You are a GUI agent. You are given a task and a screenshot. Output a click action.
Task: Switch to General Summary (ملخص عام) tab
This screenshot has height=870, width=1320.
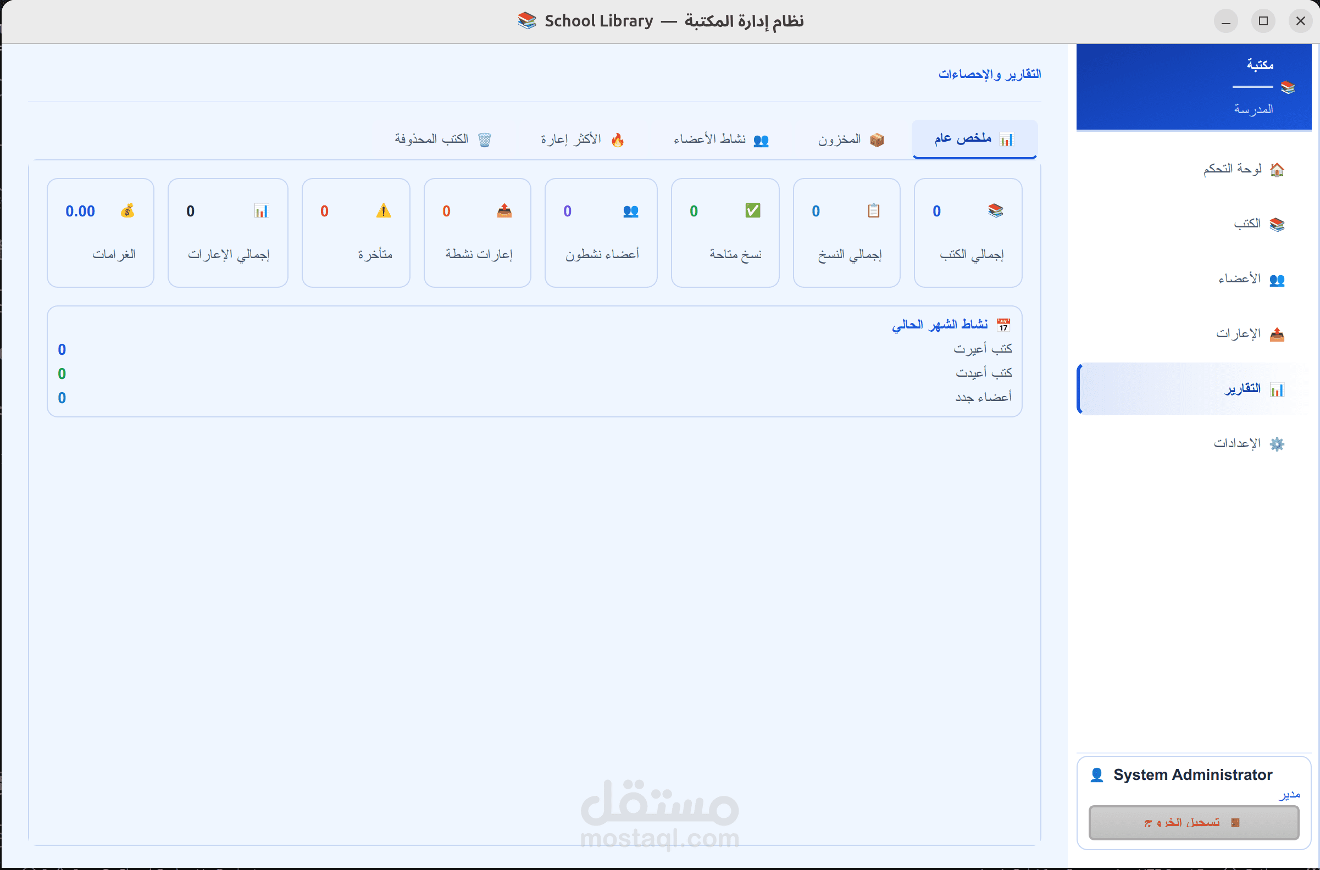pyautogui.click(x=974, y=139)
